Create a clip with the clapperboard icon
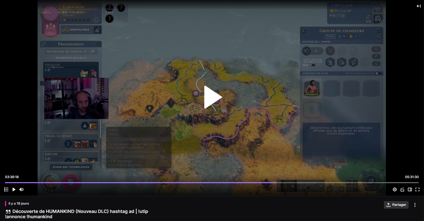This screenshot has height=221, width=424. click(x=402, y=189)
